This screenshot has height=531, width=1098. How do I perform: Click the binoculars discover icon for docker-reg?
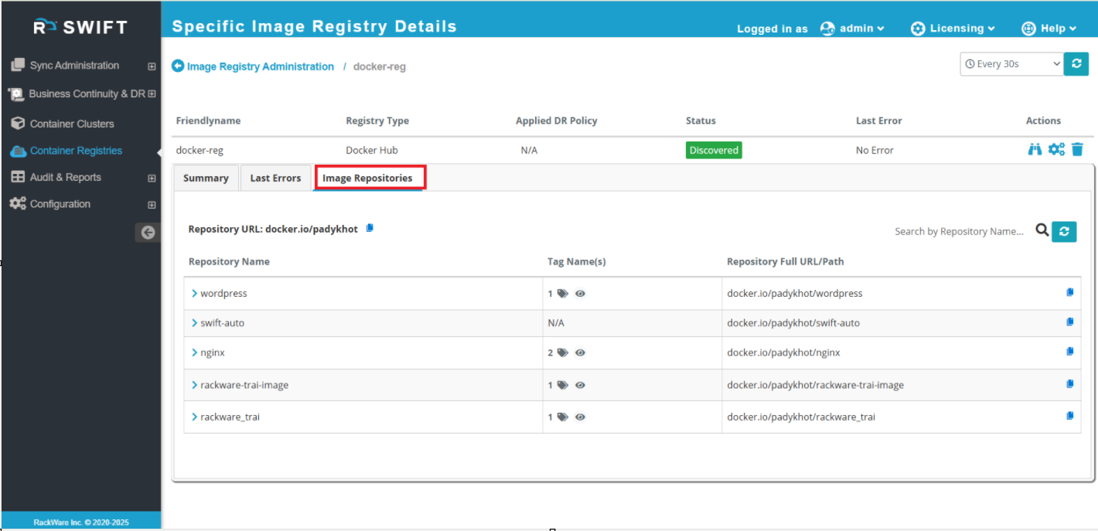pos(1035,150)
